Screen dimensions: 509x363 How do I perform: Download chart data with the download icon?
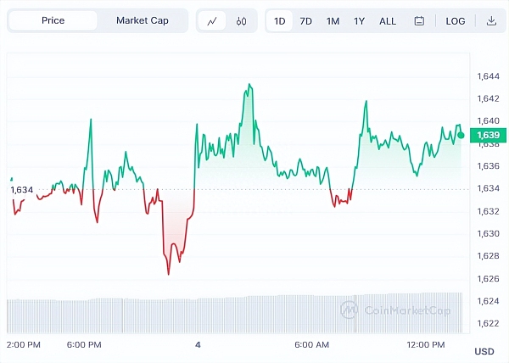click(x=491, y=21)
